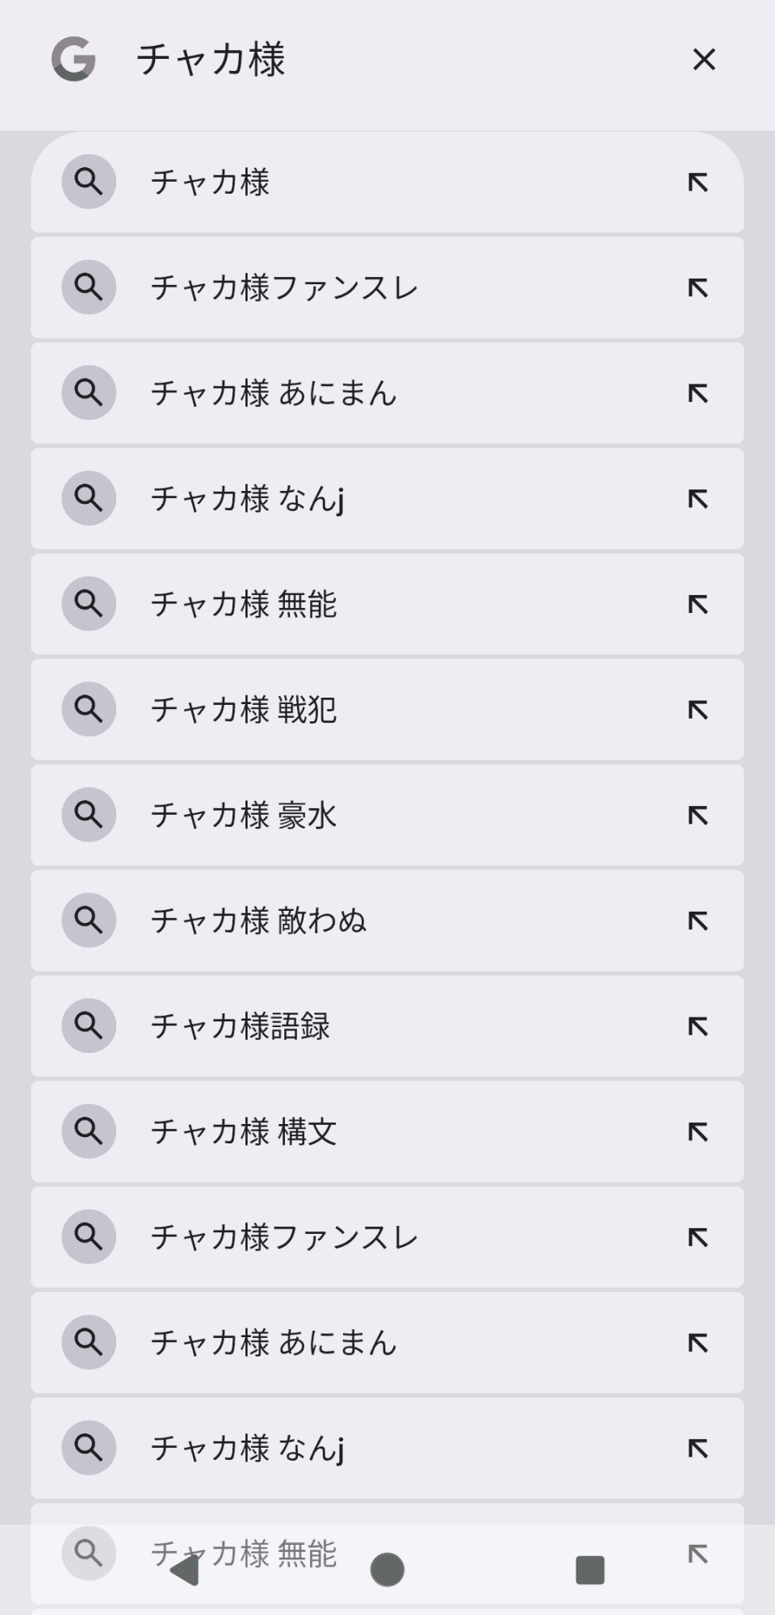Open the チャカ様語録 suggestion
Image resolution: width=775 pixels, height=1615 pixels.
(241, 1026)
